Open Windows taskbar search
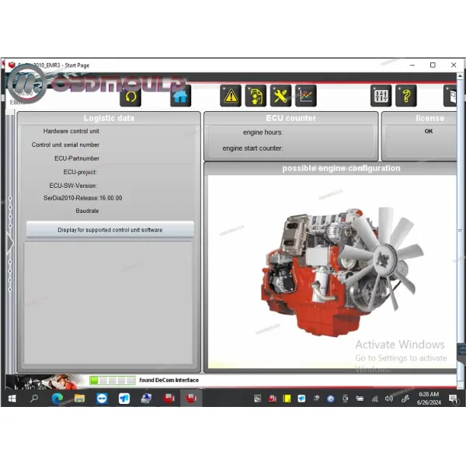The image size is (466, 466). click(x=34, y=398)
